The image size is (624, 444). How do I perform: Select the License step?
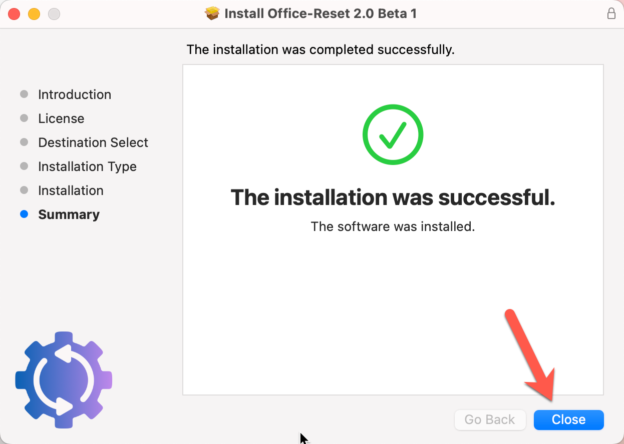[61, 118]
